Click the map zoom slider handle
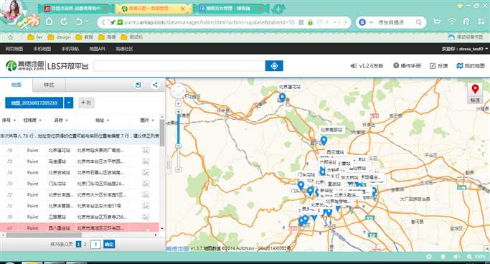490x264 pixels. click(179, 146)
